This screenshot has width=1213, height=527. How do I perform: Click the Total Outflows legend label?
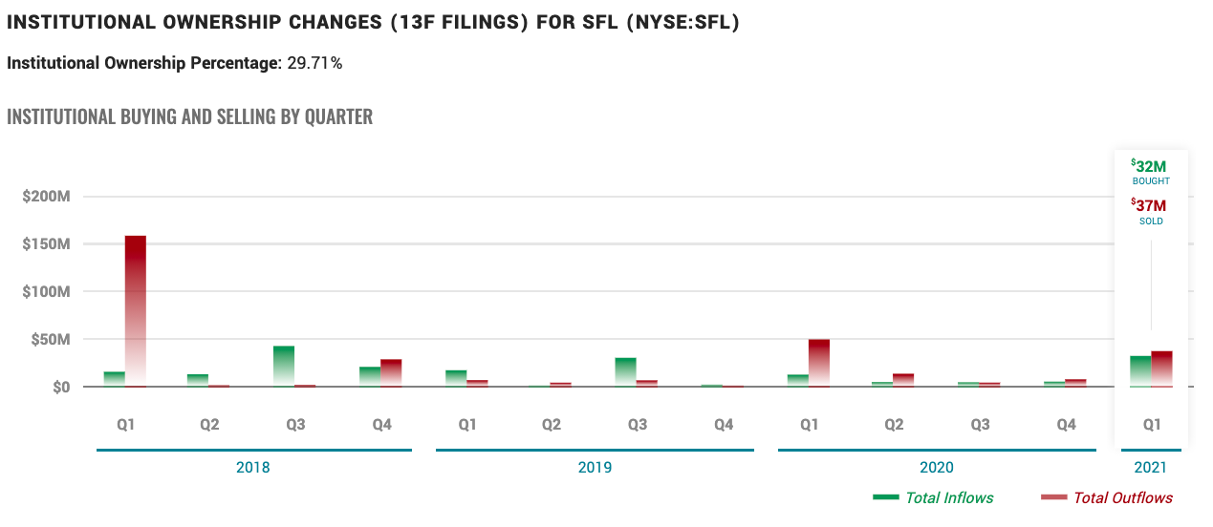pos(1123,497)
